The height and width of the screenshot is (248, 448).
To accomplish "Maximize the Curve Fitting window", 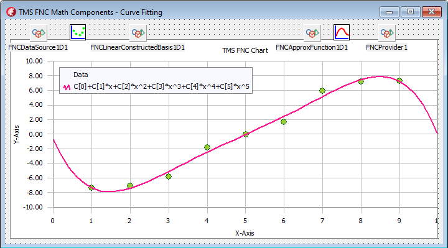I will click(410, 12).
